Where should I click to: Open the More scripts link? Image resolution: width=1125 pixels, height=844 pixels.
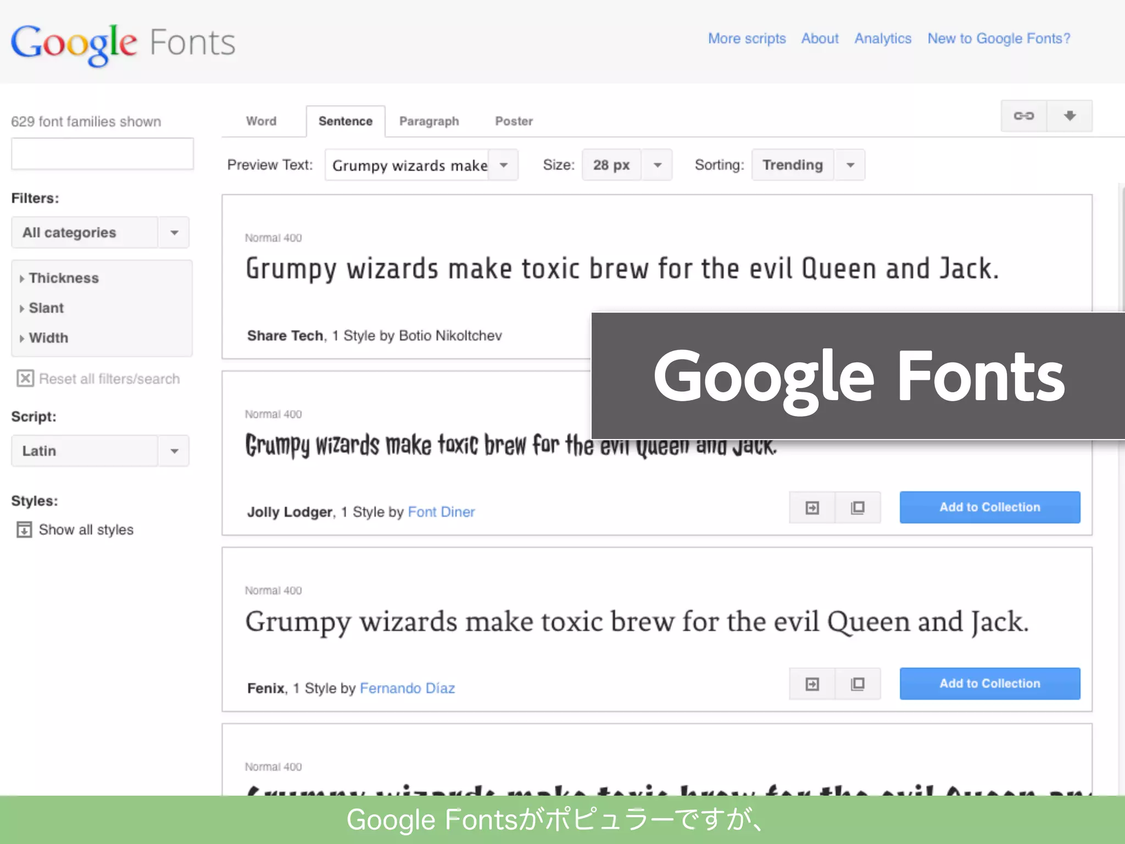tap(747, 38)
